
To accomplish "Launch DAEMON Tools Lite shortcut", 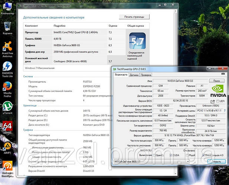I will tap(7, 69).
